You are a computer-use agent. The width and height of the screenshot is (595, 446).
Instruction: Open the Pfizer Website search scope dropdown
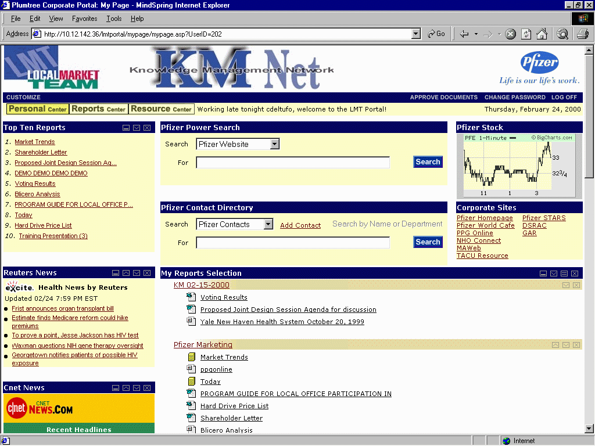[275, 144]
